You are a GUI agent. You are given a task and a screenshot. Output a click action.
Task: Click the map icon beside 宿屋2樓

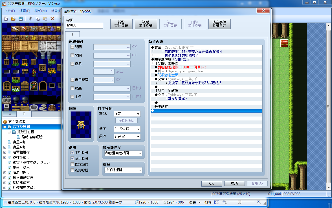[10, 142]
